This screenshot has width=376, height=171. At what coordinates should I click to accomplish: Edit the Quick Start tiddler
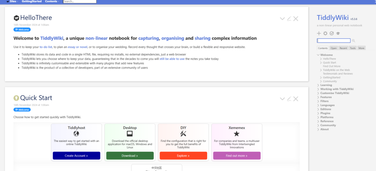(x=289, y=99)
